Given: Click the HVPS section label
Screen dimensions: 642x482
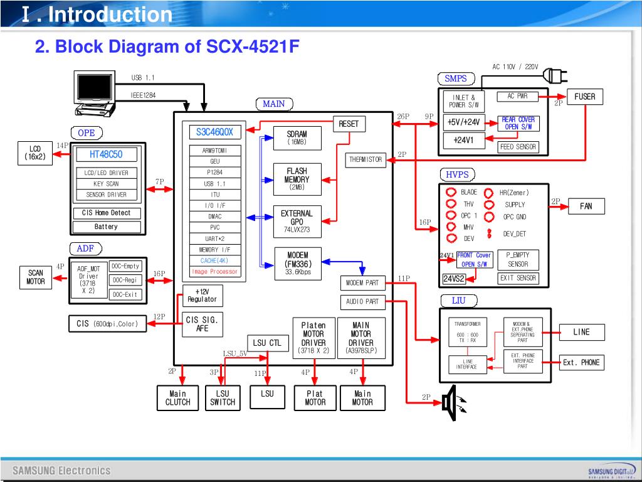Looking at the screenshot, I should (x=457, y=174).
